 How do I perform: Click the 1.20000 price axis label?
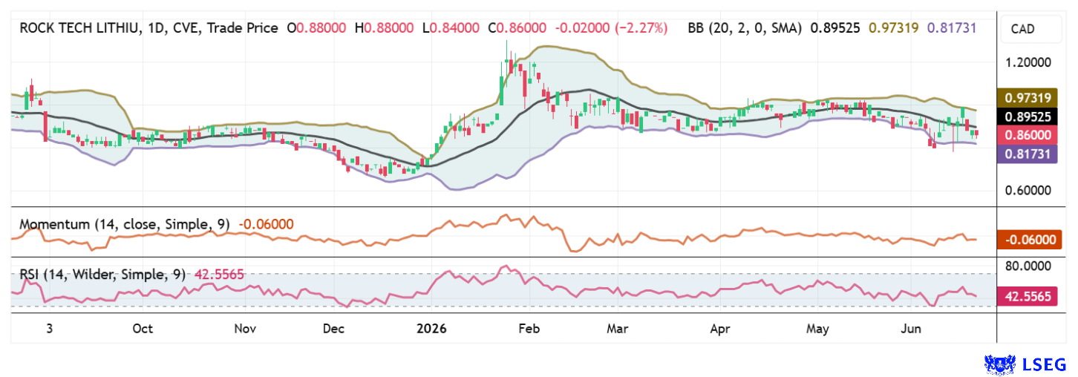(x=1029, y=63)
